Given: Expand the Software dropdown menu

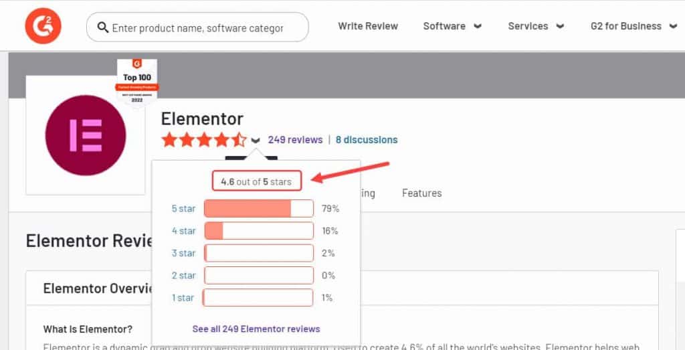Looking at the screenshot, I should pos(452,26).
